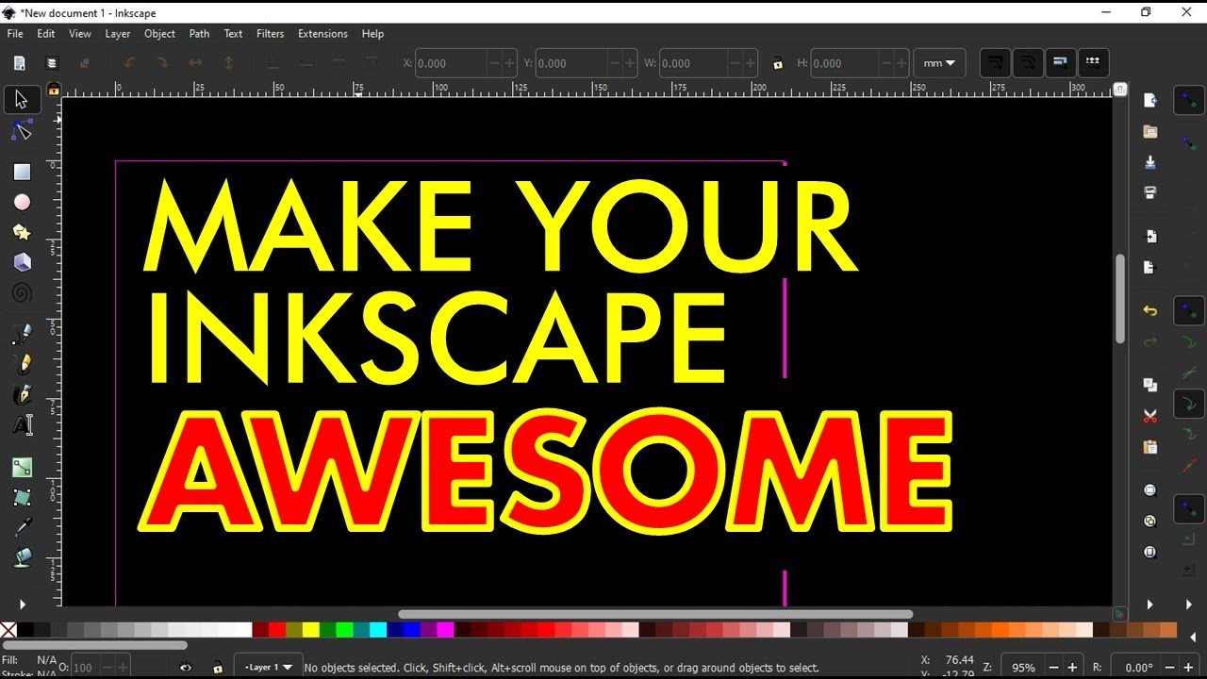The width and height of the screenshot is (1207, 679).
Task: Click the Print document icon
Action: 1149,192
